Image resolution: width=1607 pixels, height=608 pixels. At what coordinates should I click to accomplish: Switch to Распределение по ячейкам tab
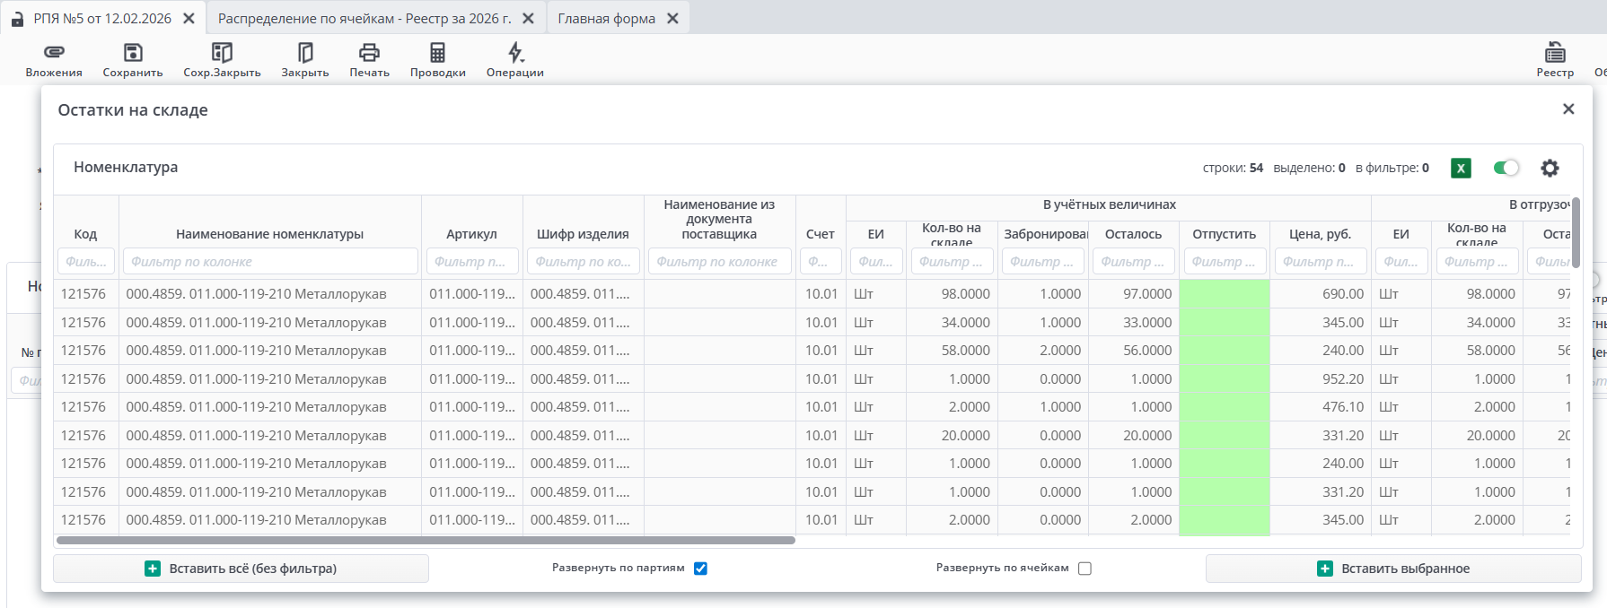364,19
